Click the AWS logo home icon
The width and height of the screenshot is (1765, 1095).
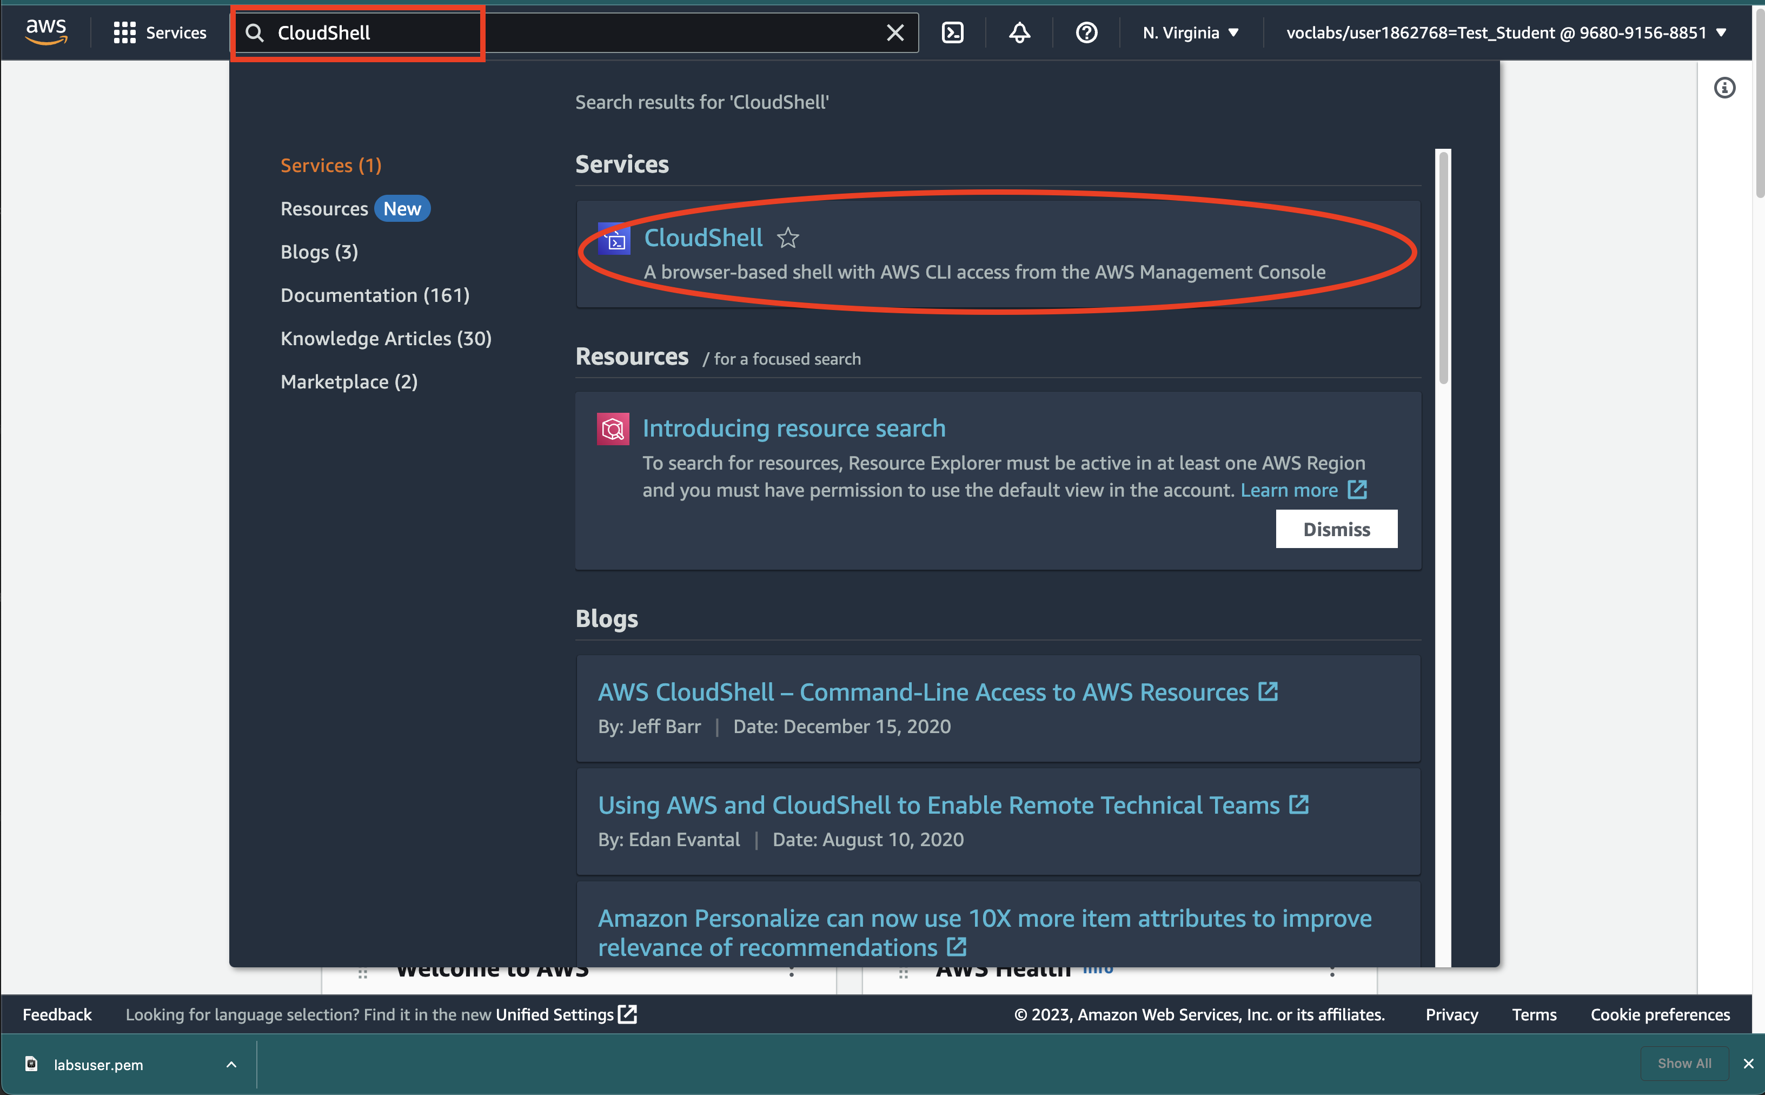click(x=47, y=32)
